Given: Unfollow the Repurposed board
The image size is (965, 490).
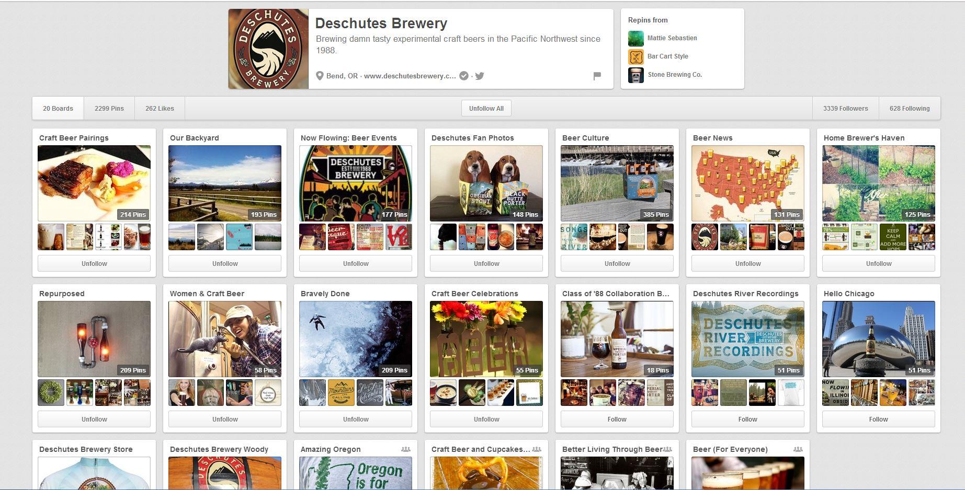Looking at the screenshot, I should pos(94,419).
